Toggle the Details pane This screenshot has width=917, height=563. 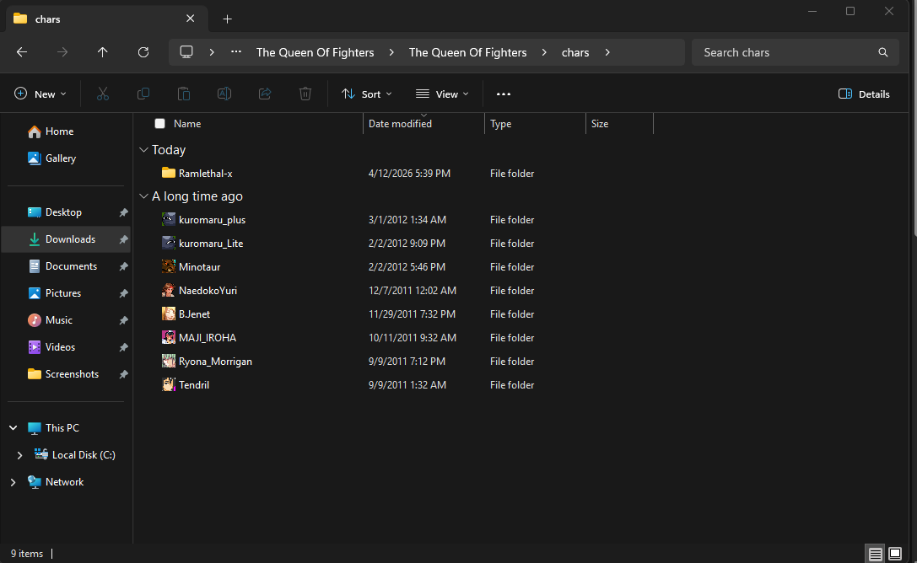pos(865,94)
